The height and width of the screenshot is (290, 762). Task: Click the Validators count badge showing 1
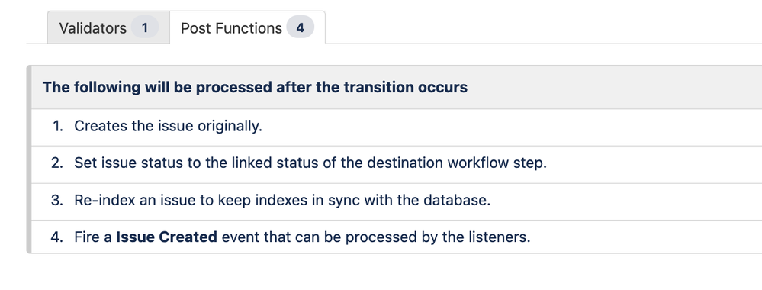point(145,27)
